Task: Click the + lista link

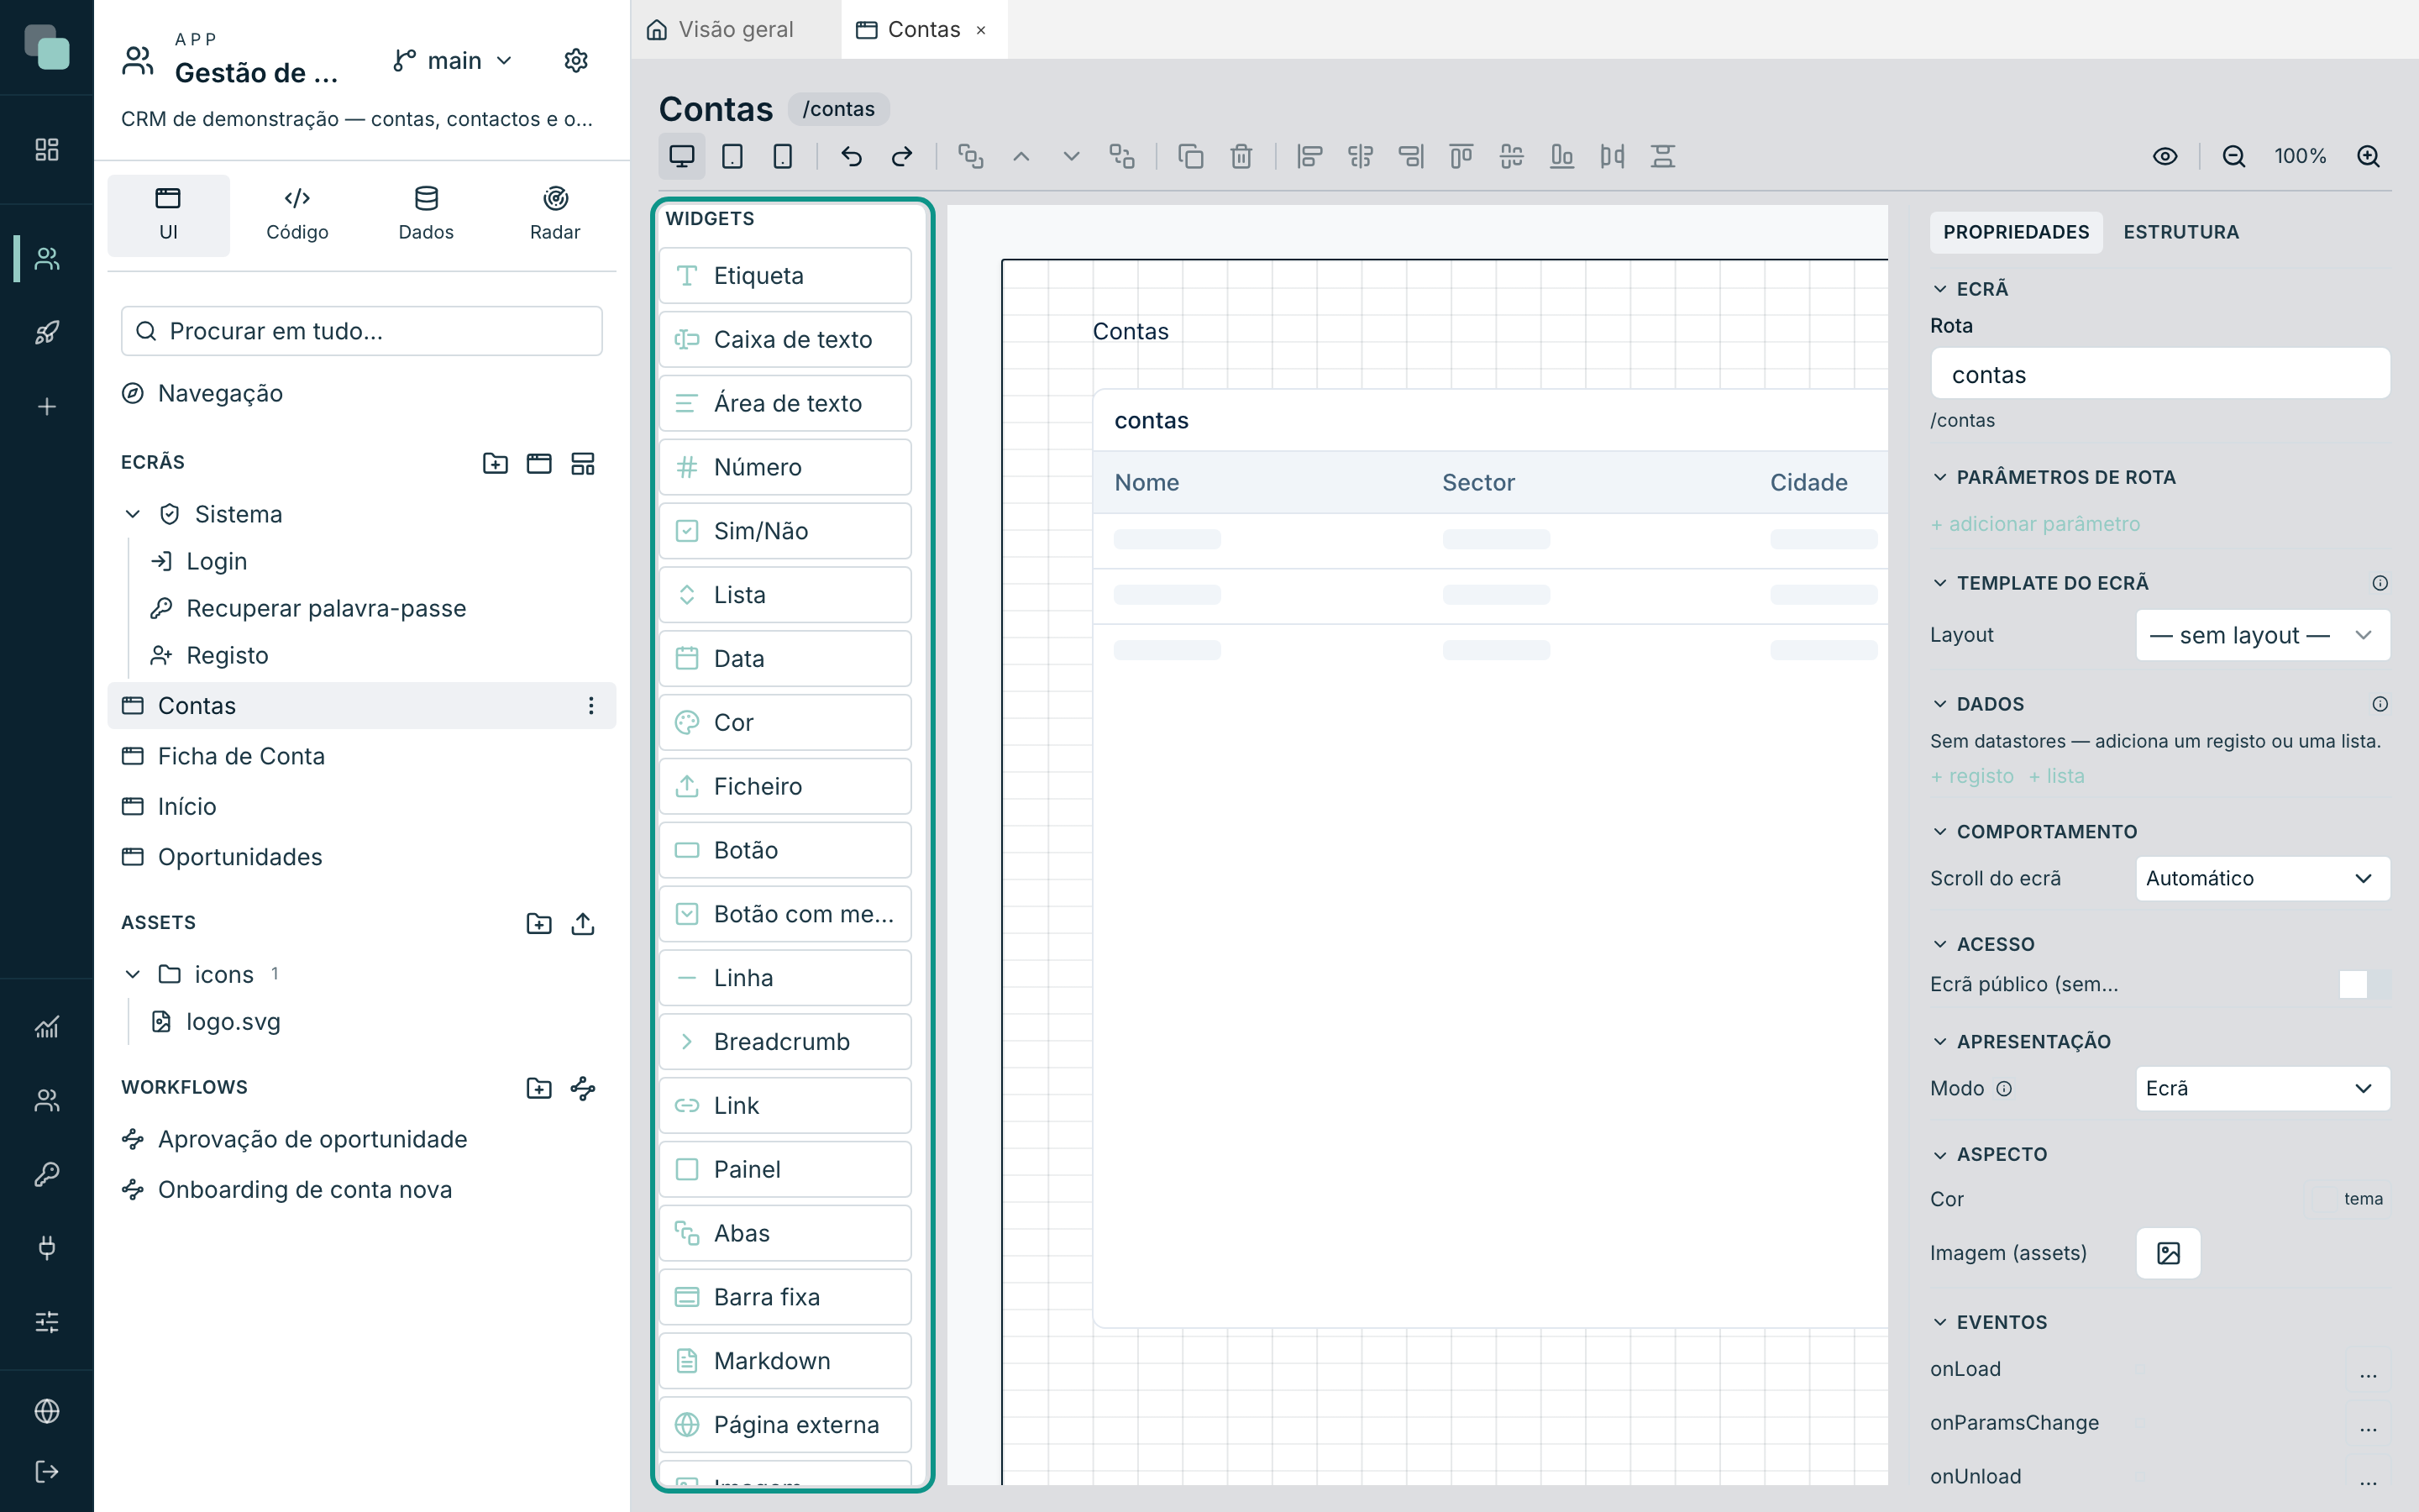Action: pos(2056,776)
